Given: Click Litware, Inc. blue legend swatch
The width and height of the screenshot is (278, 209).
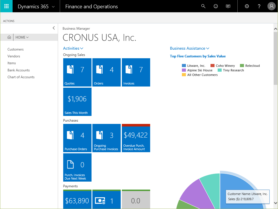Looking at the screenshot, I should [x=184, y=66].
